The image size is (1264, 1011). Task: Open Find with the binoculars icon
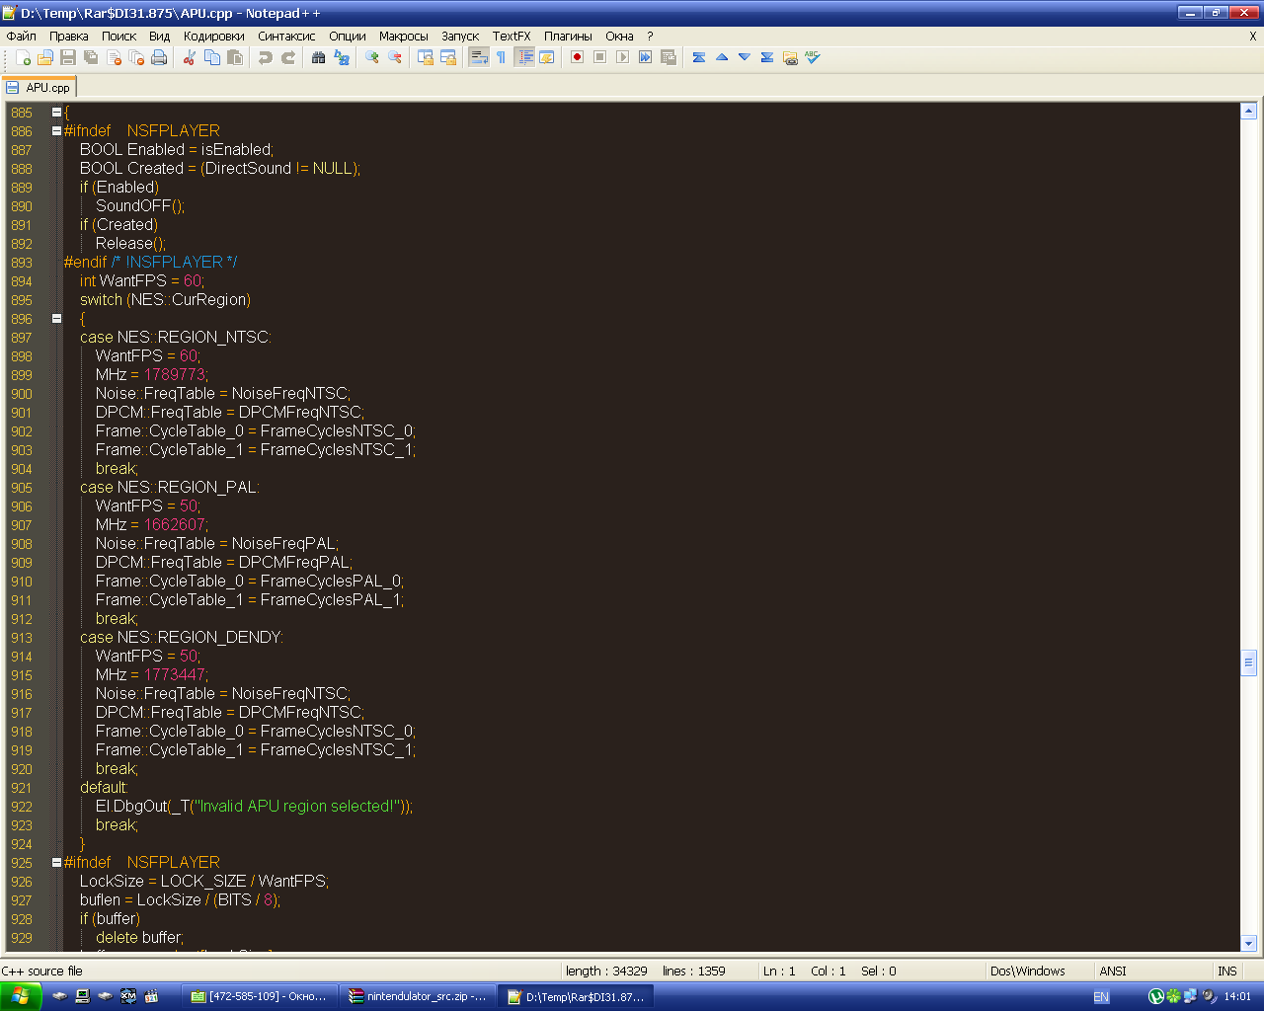point(318,58)
